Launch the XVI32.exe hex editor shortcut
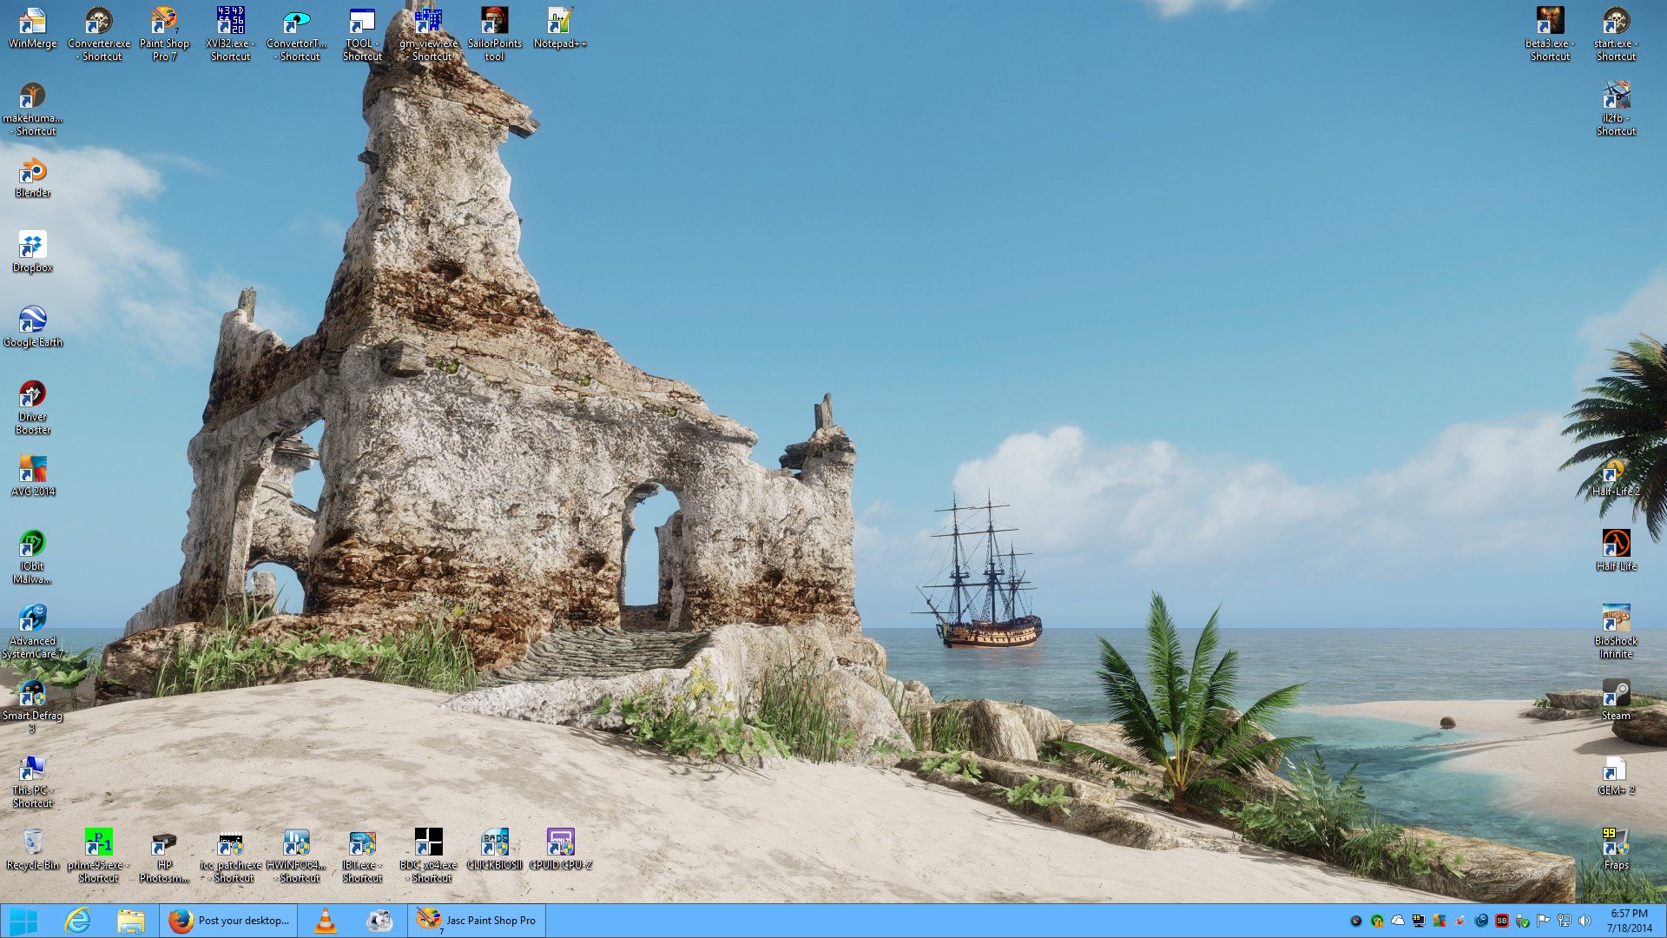 point(230,35)
